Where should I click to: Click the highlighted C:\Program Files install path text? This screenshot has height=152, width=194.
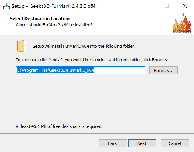56,70
